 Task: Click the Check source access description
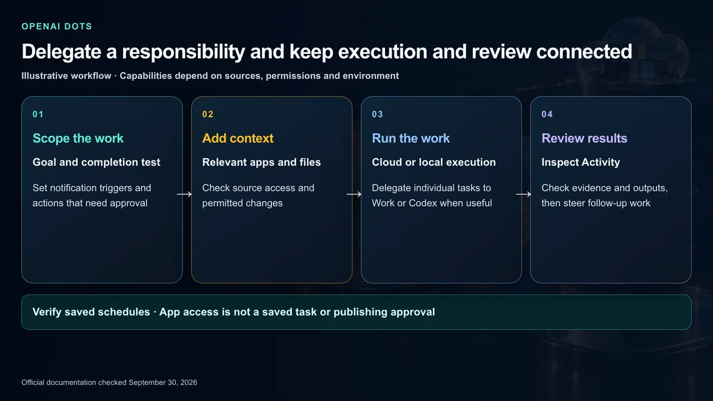pyautogui.click(x=258, y=195)
